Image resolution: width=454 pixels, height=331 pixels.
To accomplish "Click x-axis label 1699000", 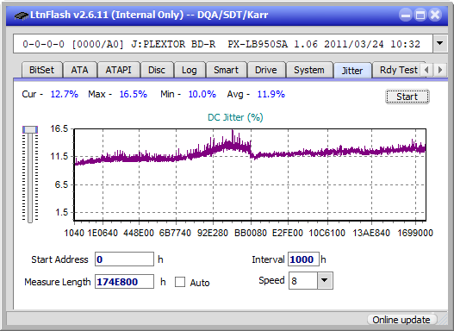I will coord(415,233).
